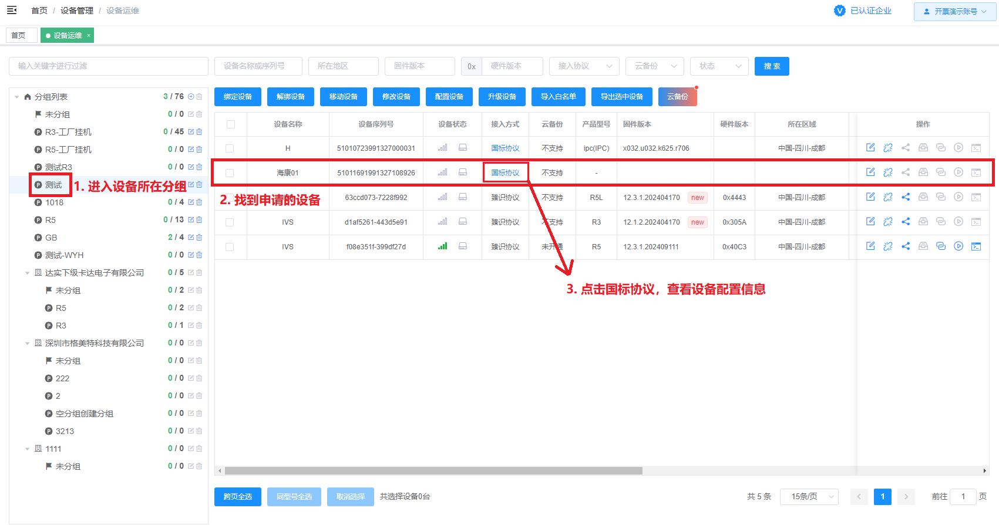This screenshot has height=525, width=999.
Task: Check the select-all checkbox in table header
Action: click(x=231, y=124)
